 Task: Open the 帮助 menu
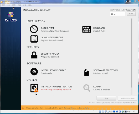30,5
